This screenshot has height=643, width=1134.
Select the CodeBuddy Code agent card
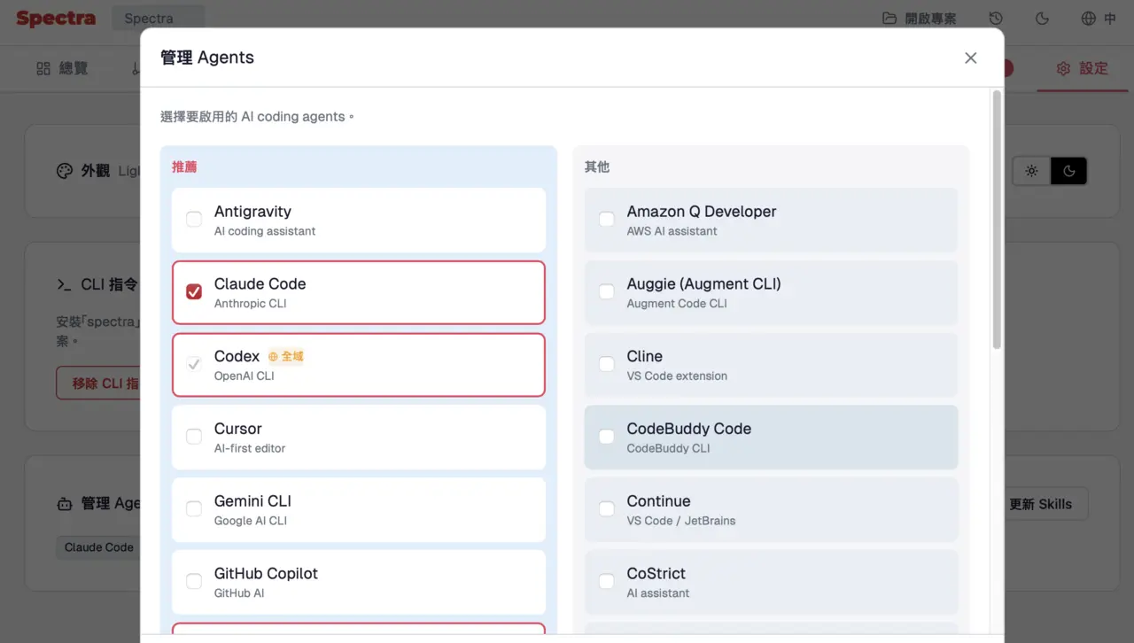(771, 438)
